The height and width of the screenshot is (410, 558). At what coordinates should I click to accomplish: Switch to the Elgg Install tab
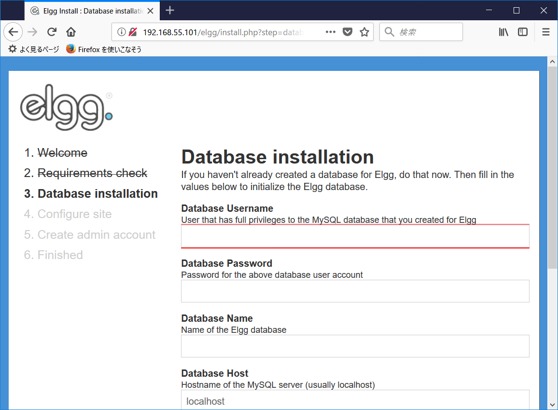87,10
